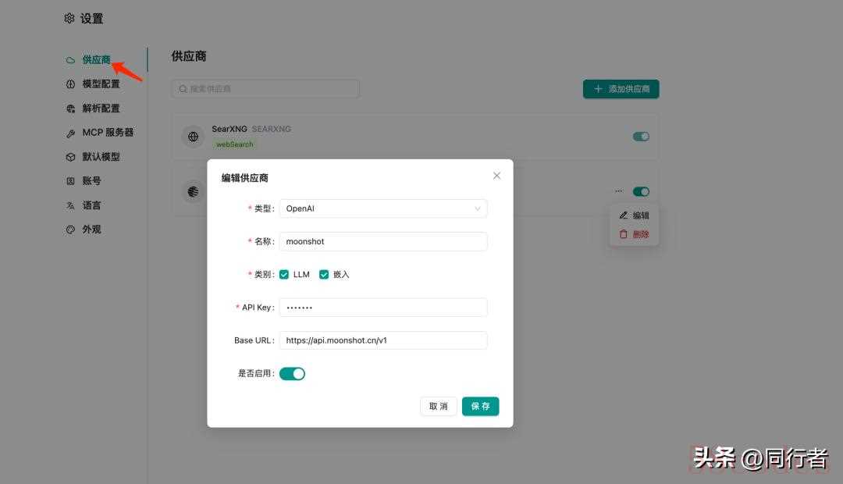The width and height of the screenshot is (843, 484).
Task: Click the 保存 button
Action: coord(481,406)
